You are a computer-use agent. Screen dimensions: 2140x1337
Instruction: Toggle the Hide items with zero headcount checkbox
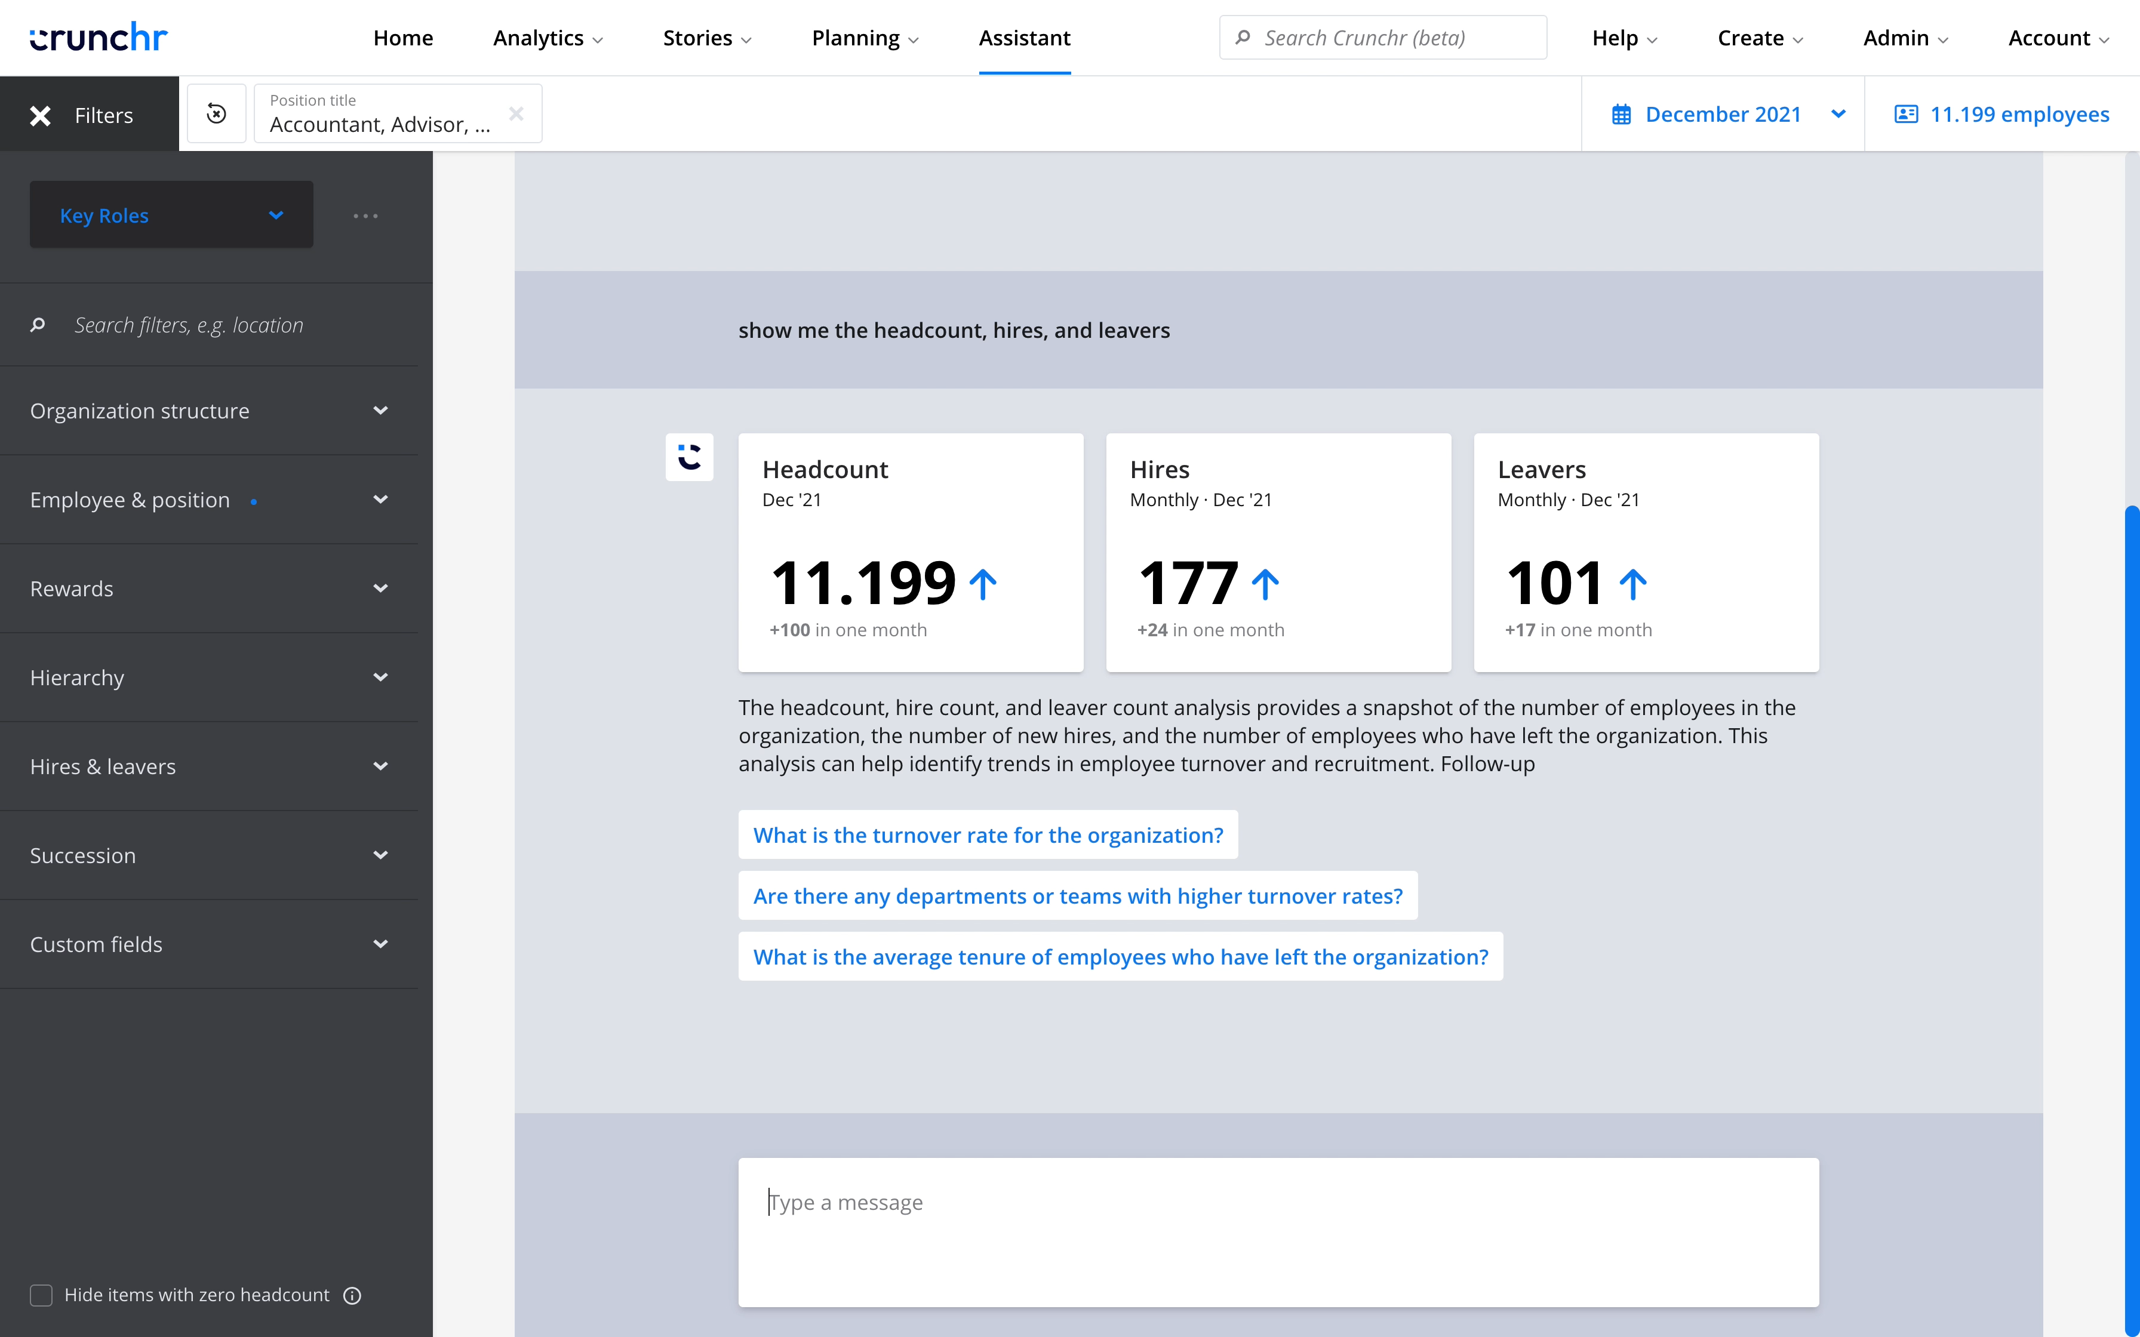[x=42, y=1294]
